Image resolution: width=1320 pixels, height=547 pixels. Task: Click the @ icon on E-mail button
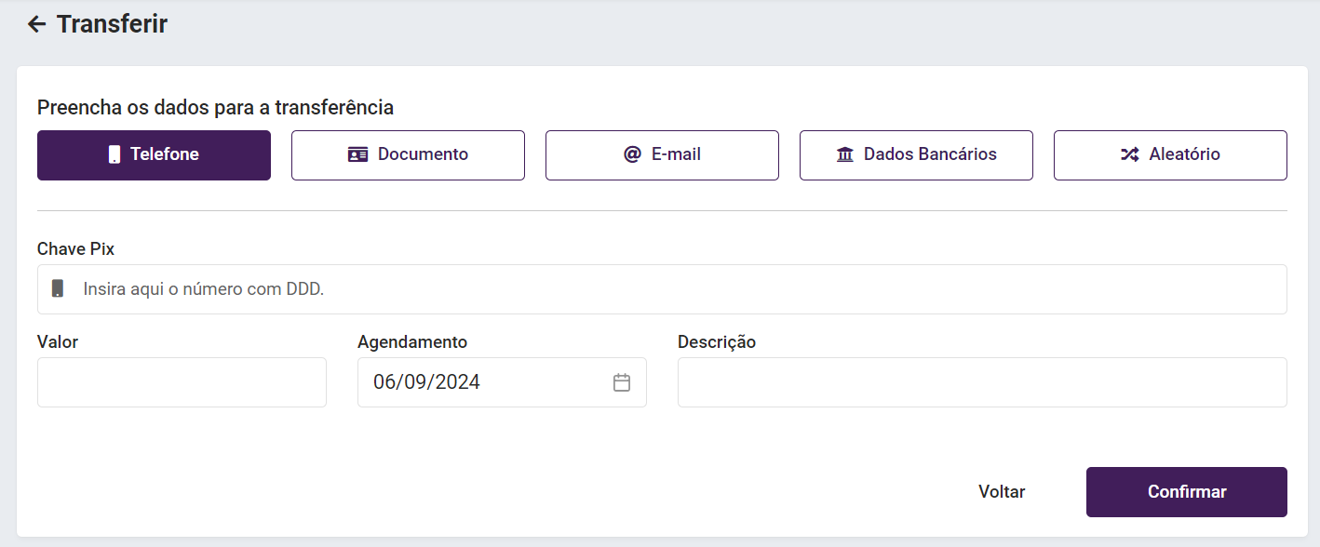[x=632, y=154]
